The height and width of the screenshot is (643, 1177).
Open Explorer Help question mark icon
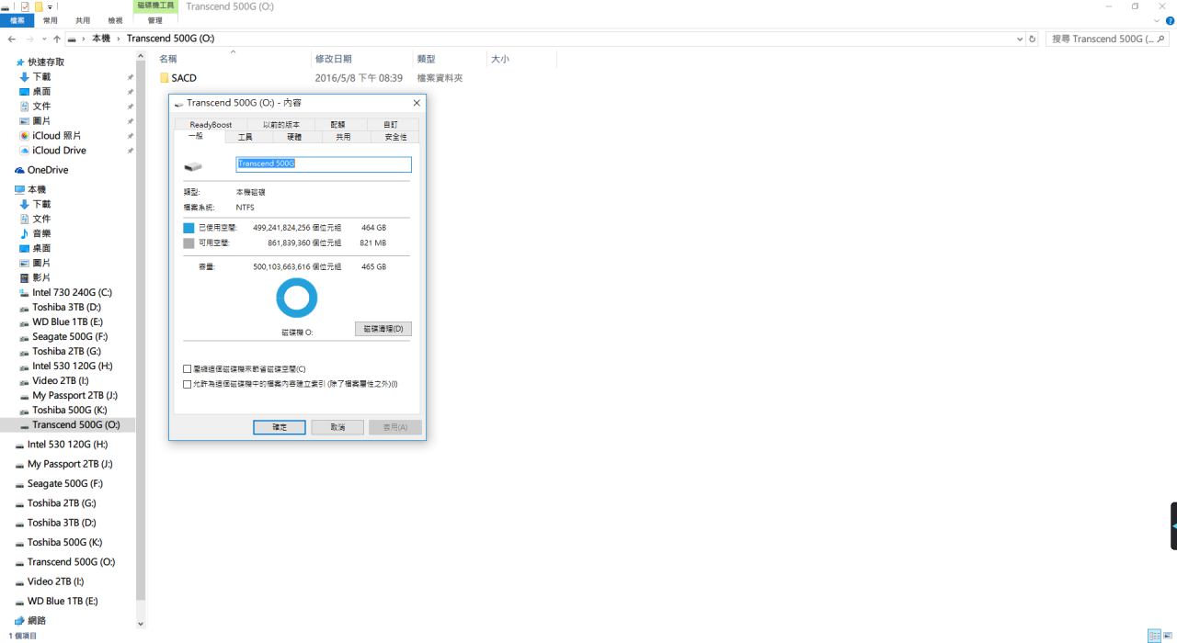click(1170, 20)
